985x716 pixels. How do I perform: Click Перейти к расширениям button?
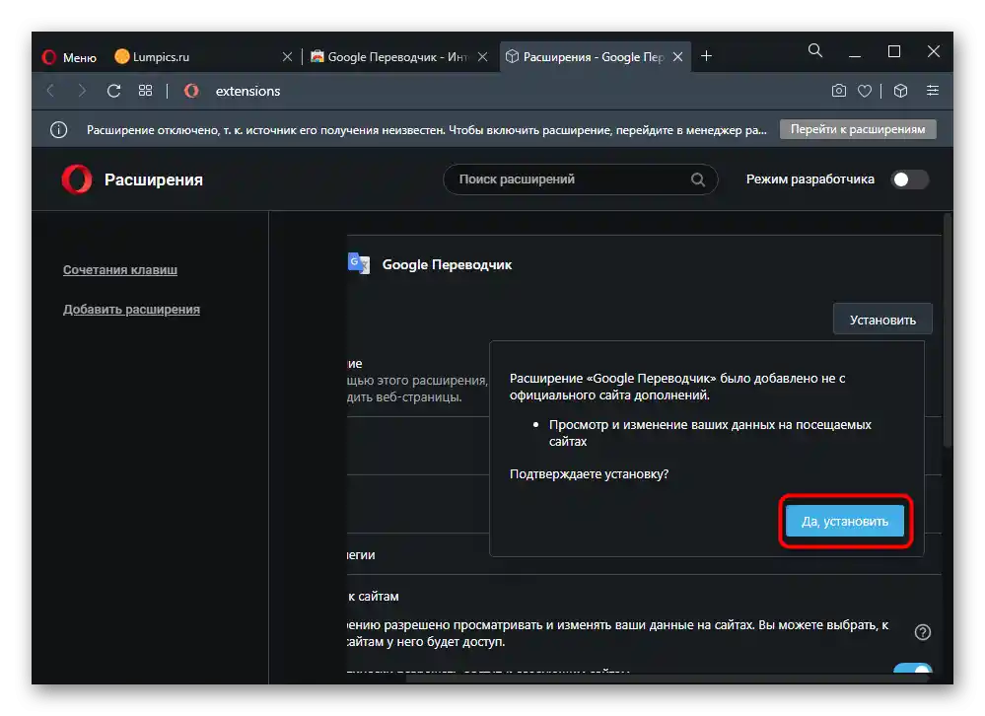click(858, 129)
